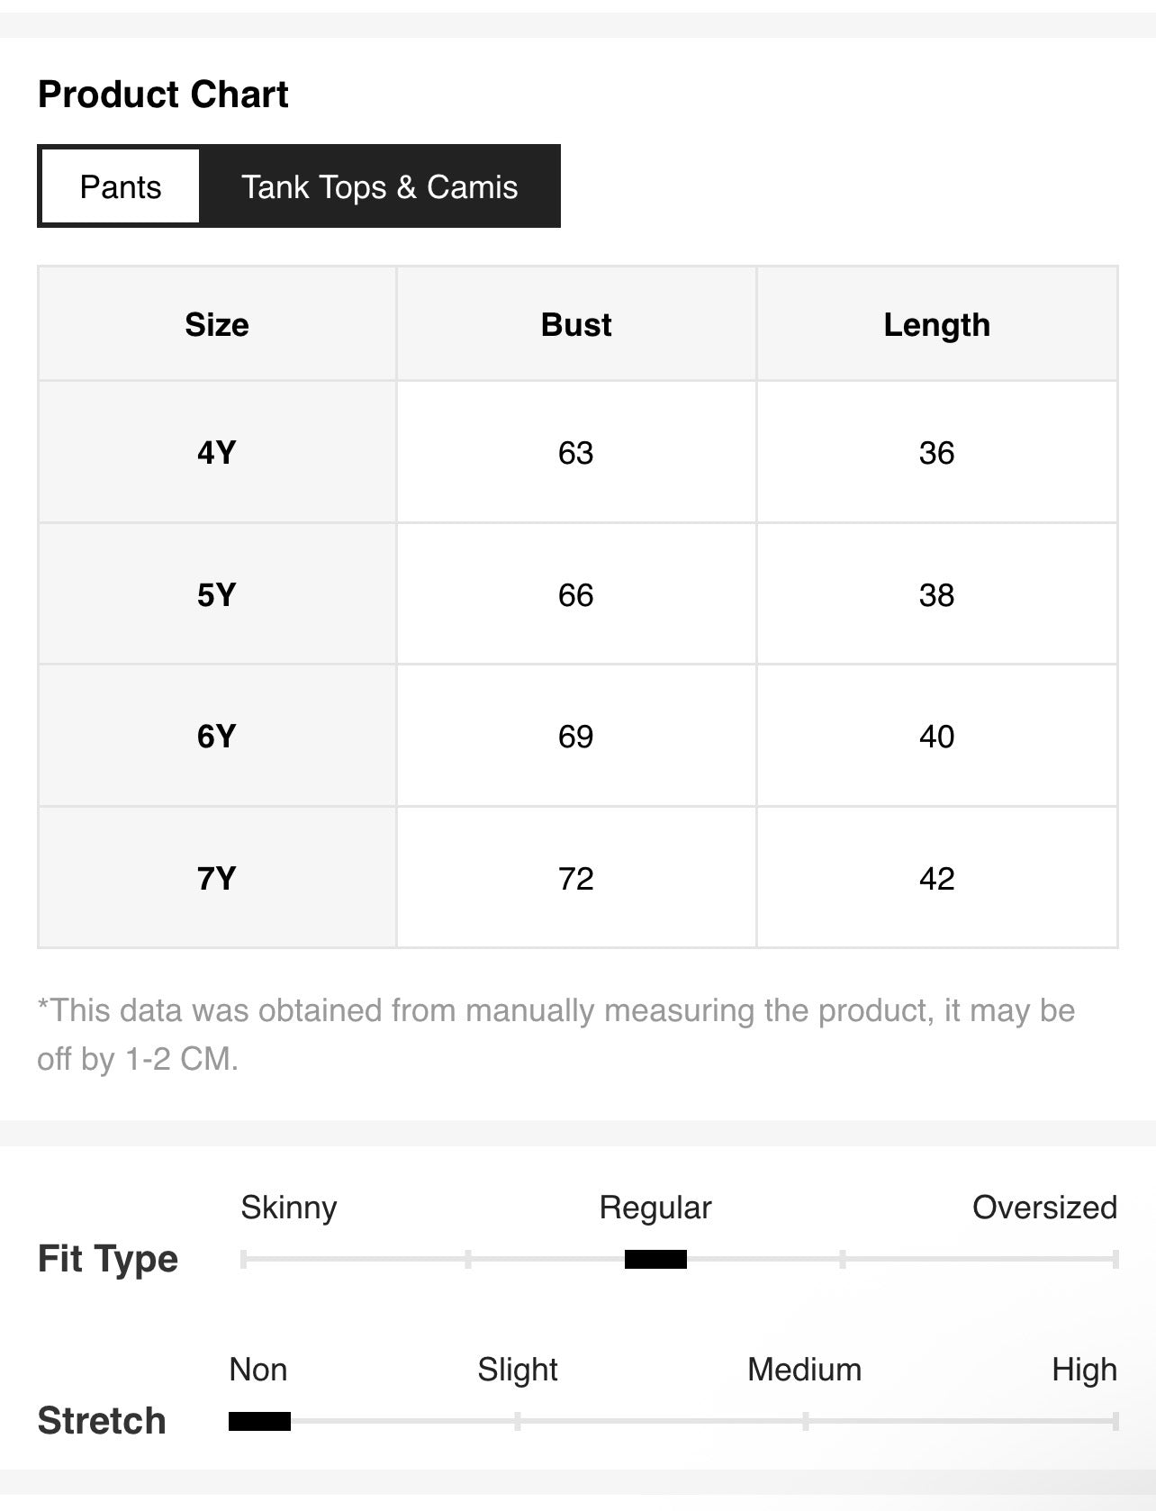This screenshot has width=1156, height=1511.
Task: Select the 4Y size row
Action: tap(577, 452)
